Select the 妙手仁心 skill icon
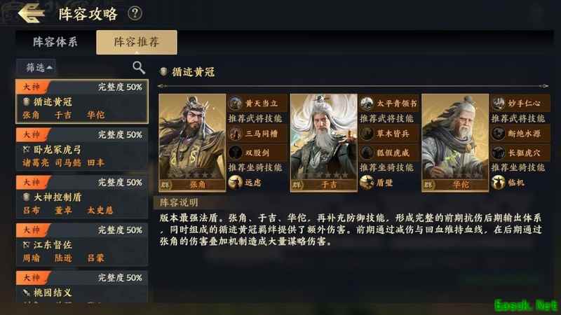Image resolution: width=561 pixels, height=315 pixels. pyautogui.click(x=498, y=103)
